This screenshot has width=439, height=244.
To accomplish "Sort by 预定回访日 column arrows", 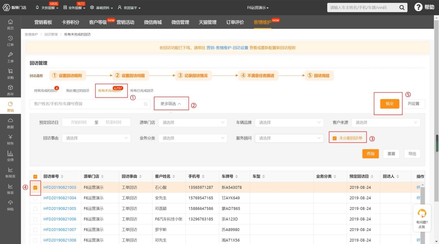I will 372,176.
